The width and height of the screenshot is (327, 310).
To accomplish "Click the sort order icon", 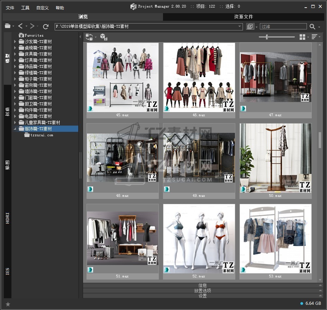I will 314,37.
